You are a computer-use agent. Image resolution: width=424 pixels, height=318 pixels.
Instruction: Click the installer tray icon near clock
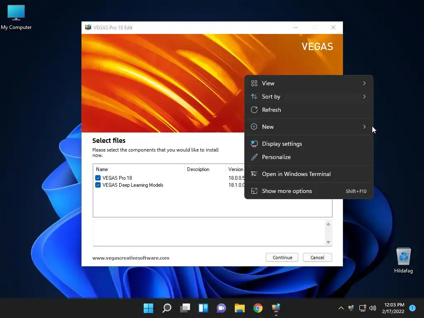(x=351, y=308)
